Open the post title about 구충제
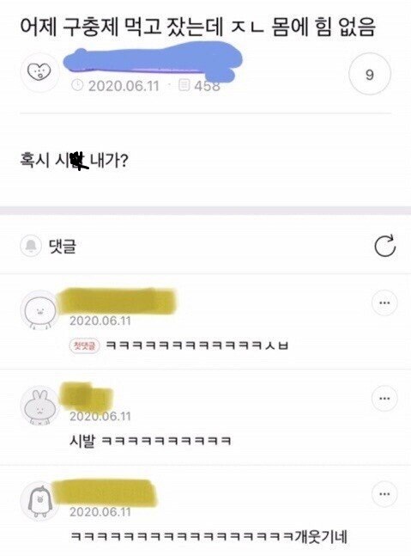Viewport: 411px width, 556px height. 197,27
